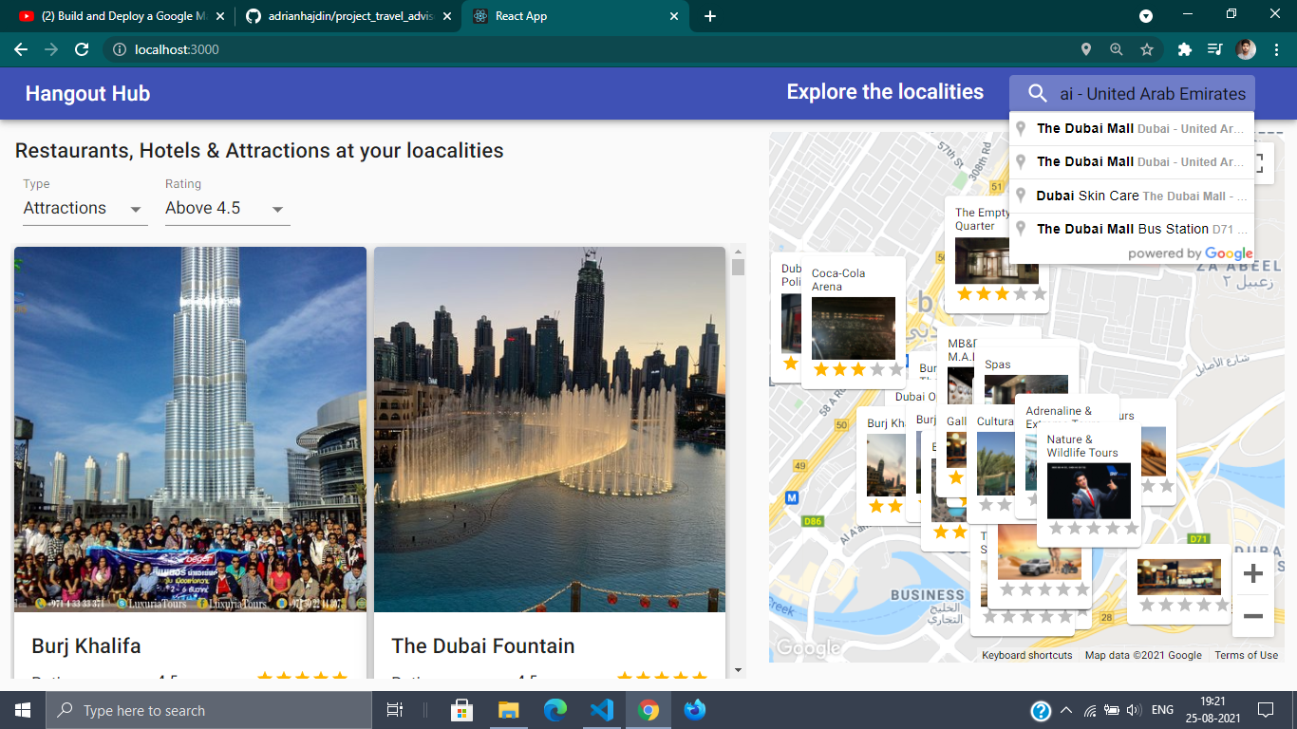
Task: Open the zoom magnifier icon in address bar
Action: [x=1117, y=49]
